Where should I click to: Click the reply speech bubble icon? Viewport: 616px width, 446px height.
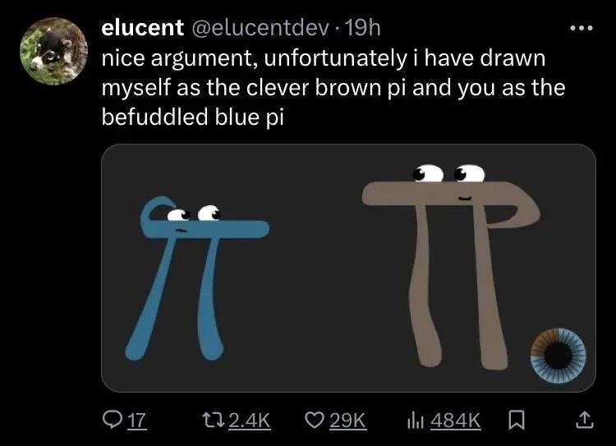point(111,419)
